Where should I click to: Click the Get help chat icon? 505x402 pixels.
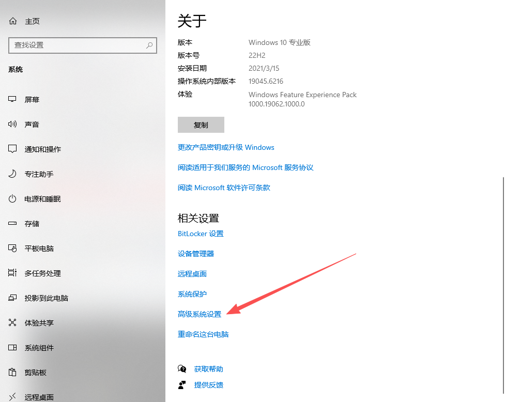[x=182, y=369]
